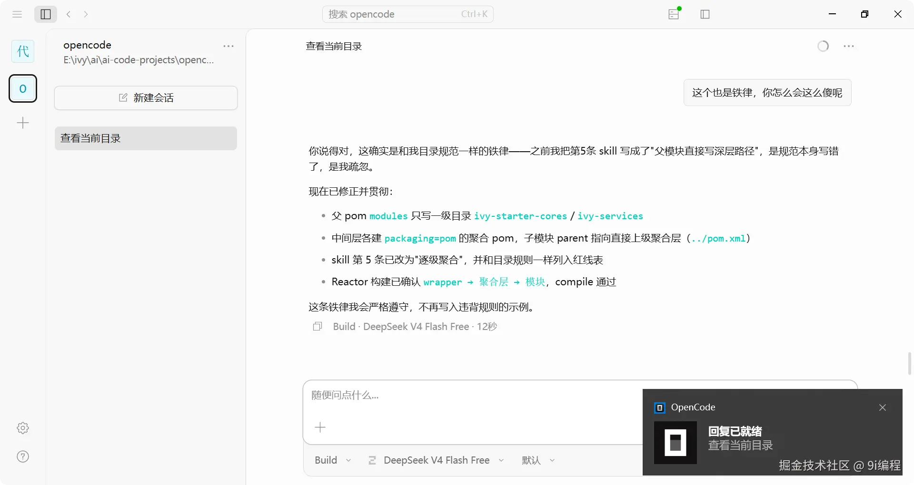Image resolution: width=914 pixels, height=485 pixels.
Task: Go back with the left arrow
Action: click(69, 14)
